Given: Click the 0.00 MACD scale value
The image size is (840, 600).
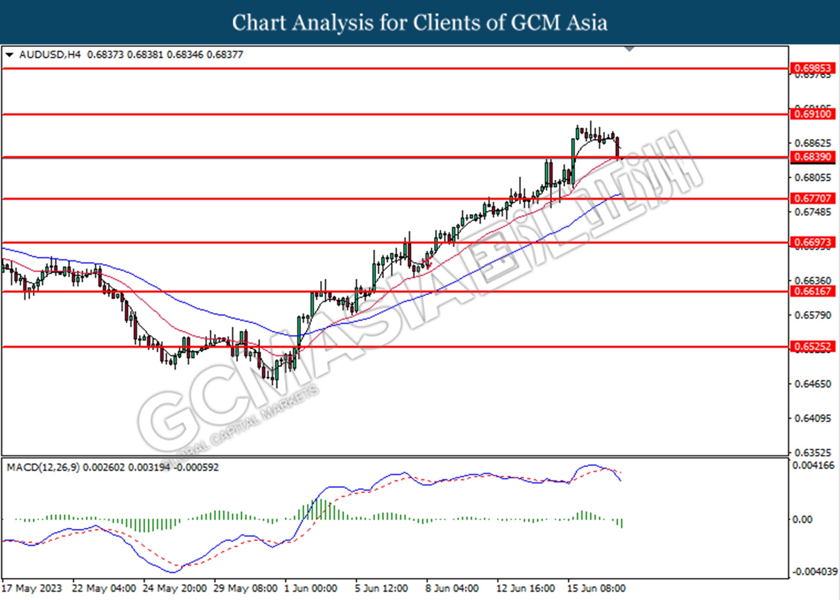Looking at the screenshot, I should 802,520.
